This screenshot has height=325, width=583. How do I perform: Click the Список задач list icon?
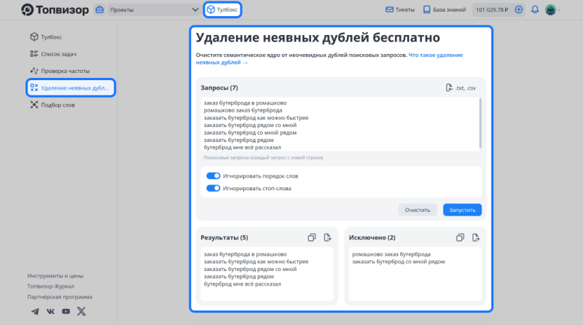coord(34,54)
